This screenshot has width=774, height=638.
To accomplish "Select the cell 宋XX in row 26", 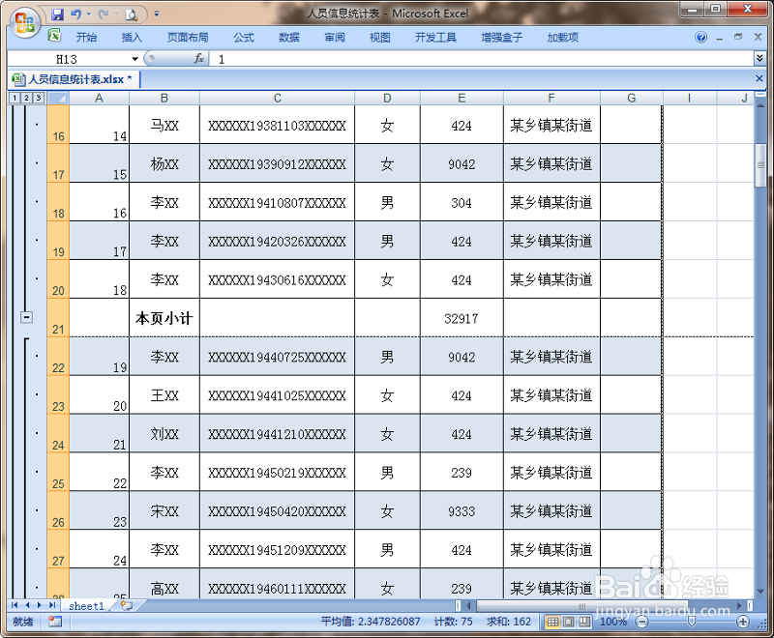I will pyautogui.click(x=164, y=510).
